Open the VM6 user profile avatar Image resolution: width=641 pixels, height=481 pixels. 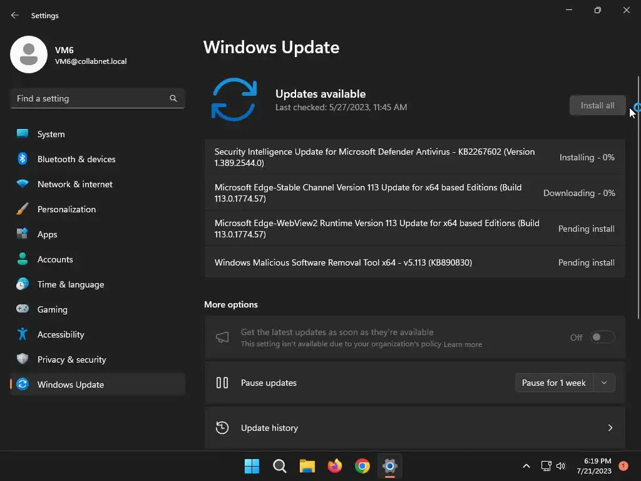[29, 54]
